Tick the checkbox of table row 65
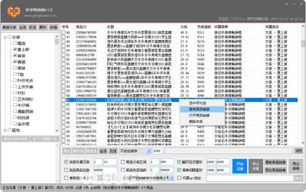Screen dimensions: 306x192 tap(63, 118)
